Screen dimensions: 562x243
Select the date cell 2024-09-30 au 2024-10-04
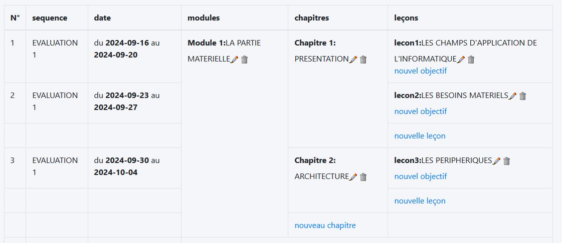pyautogui.click(x=134, y=168)
